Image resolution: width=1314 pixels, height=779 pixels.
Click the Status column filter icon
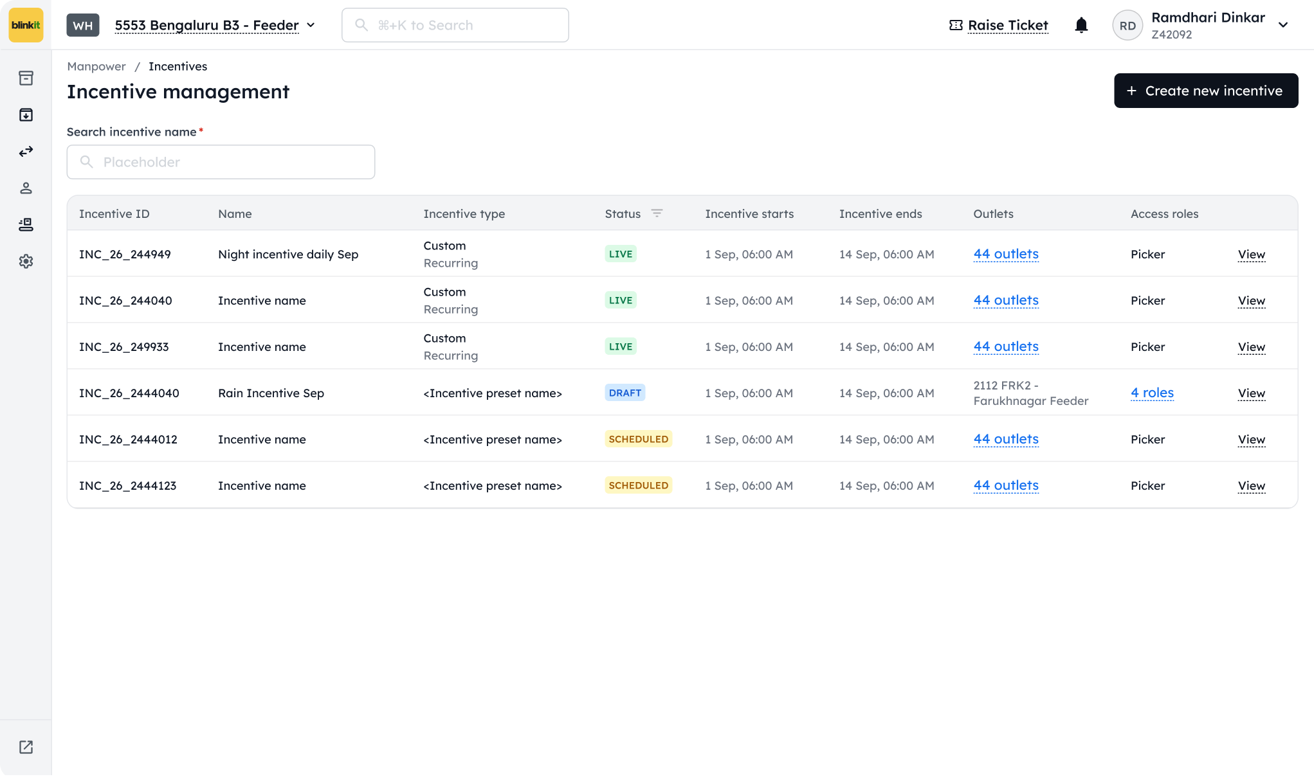point(657,213)
